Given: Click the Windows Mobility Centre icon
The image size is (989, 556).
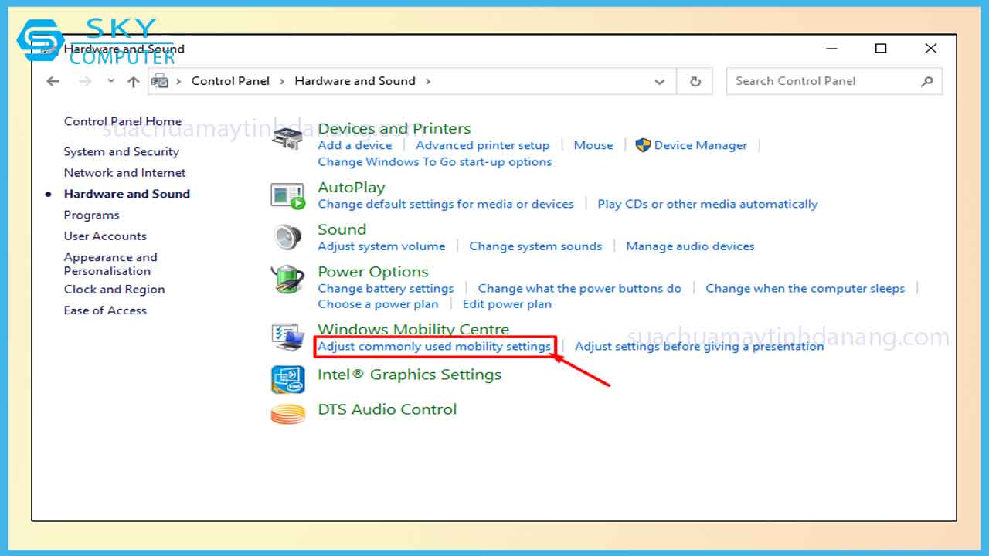Looking at the screenshot, I should 287,337.
